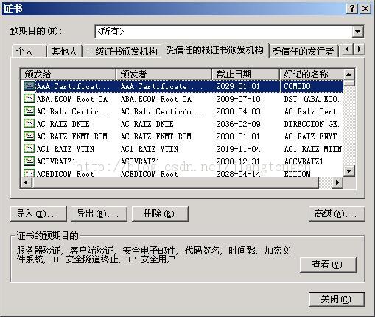Click the AC1 RAIZ MTIN certificate icon
The width and height of the screenshot is (375, 317).
(29, 149)
